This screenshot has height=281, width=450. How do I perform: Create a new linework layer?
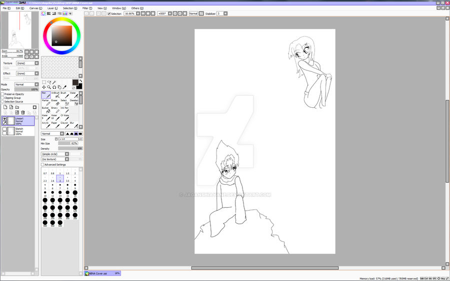point(11,107)
